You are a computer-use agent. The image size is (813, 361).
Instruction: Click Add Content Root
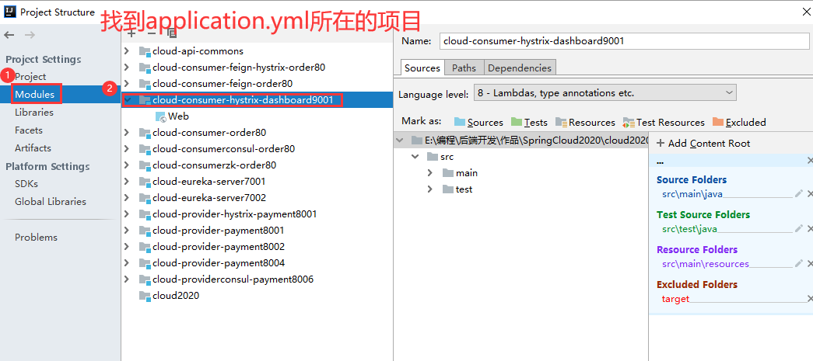click(703, 144)
